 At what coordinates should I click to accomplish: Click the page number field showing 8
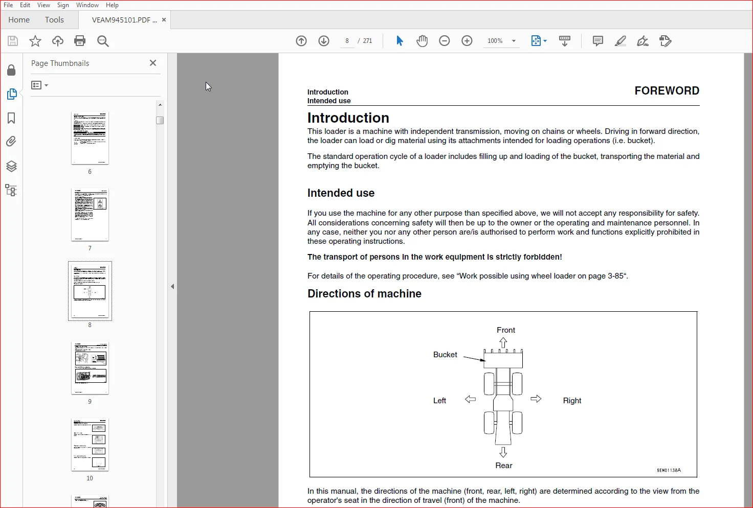[x=347, y=41]
